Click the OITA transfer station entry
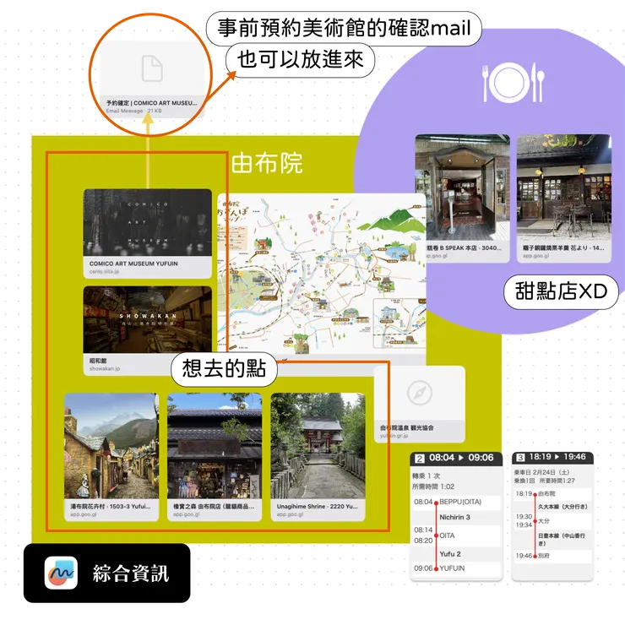The image size is (625, 625). point(447,535)
